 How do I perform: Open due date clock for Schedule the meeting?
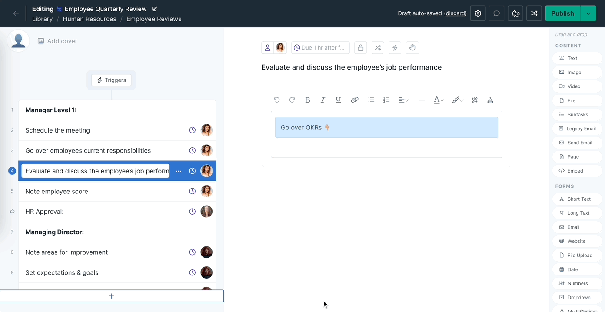click(x=193, y=130)
